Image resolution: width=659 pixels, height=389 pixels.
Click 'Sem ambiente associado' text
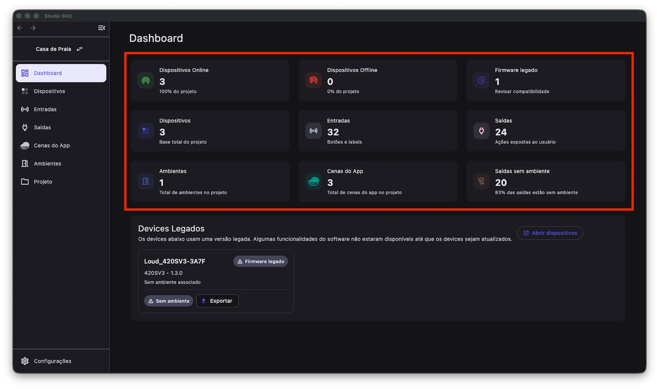(x=172, y=282)
